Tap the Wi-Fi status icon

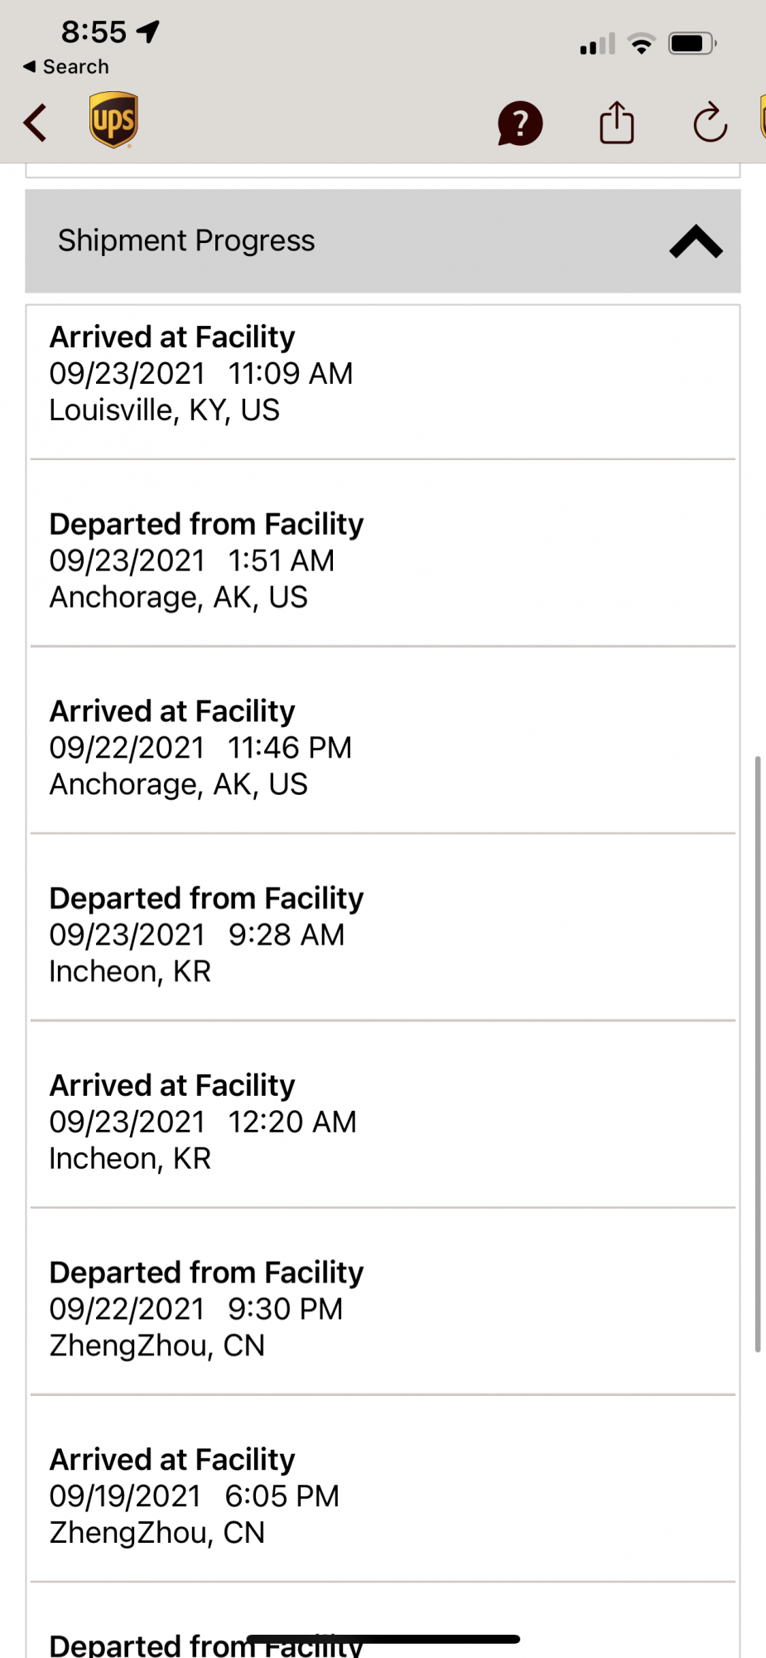[642, 43]
